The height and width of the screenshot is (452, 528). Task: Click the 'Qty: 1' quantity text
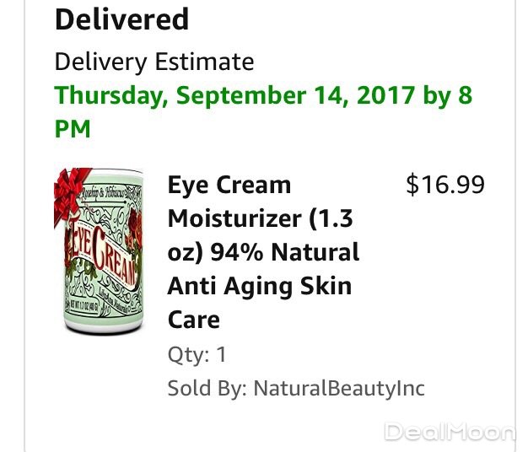point(197,355)
